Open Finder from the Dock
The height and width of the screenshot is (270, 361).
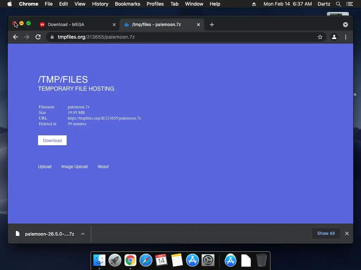(99, 261)
